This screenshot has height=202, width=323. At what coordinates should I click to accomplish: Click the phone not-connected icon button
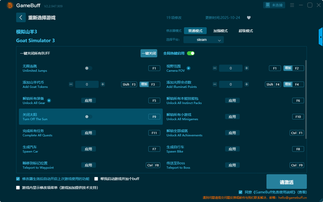274,5
